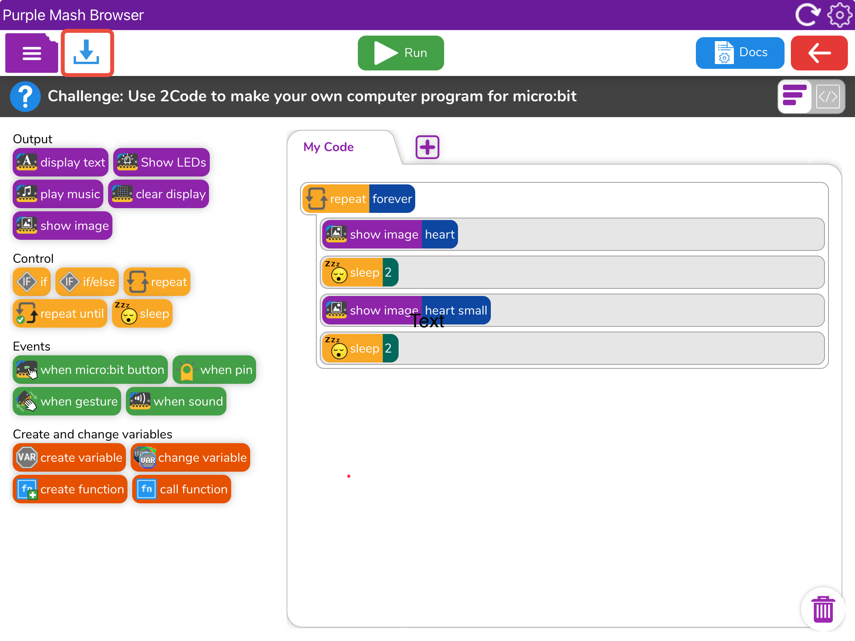
Task: Select the My Code tab
Action: click(x=329, y=147)
